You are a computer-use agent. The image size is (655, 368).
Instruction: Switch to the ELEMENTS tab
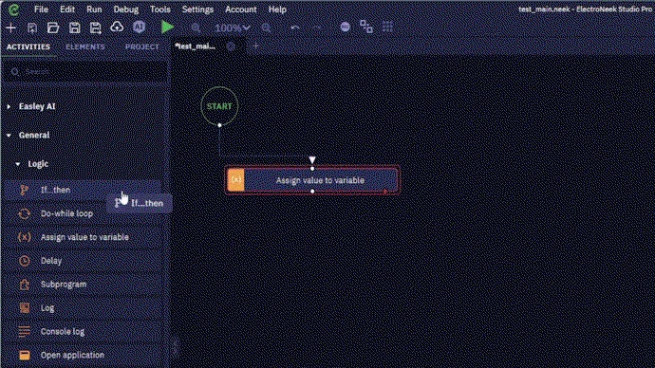(85, 46)
